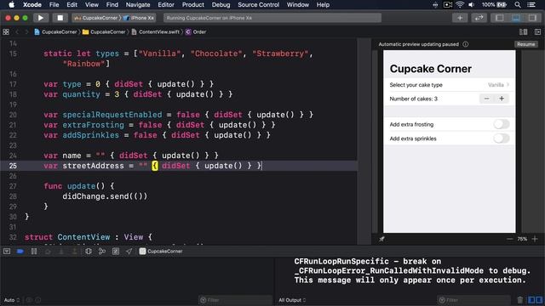The image size is (545, 306).
Task: Open ContentView.swift in jump bar
Action: [156, 32]
